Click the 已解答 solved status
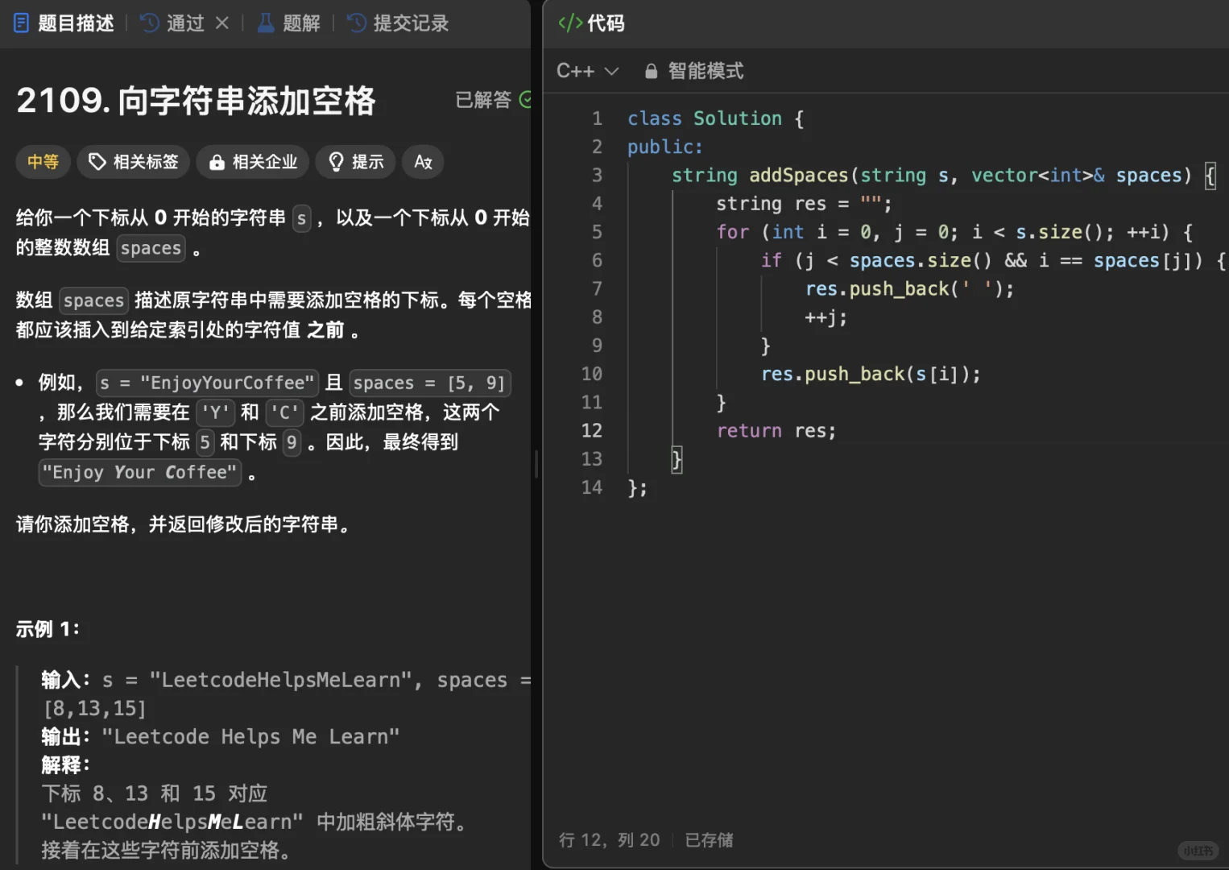The image size is (1229, 870). (x=493, y=100)
